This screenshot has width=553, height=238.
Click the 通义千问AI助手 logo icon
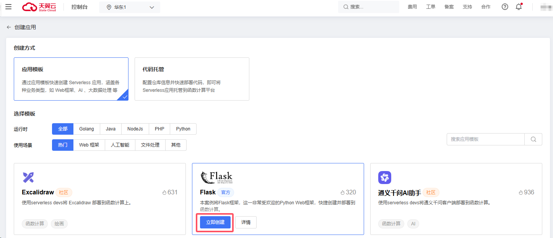(x=385, y=178)
